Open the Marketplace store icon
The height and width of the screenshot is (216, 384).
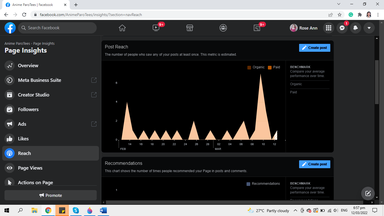190,28
